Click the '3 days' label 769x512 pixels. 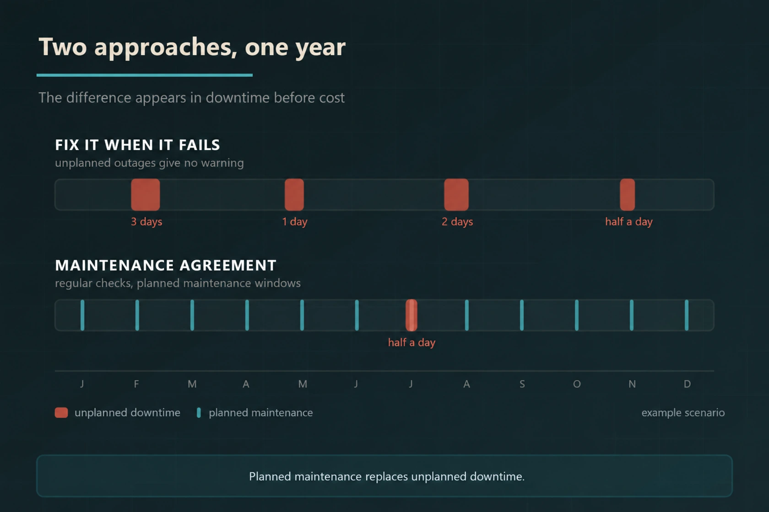tap(146, 222)
